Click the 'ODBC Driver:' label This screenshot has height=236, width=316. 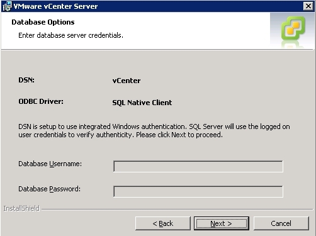[41, 101]
